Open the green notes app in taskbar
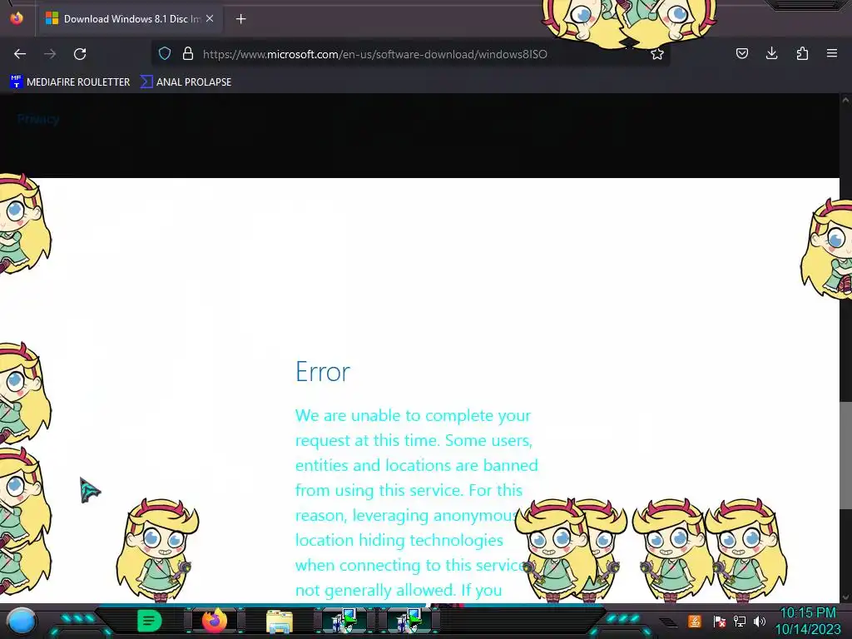Screen dimensions: 852x639 pyautogui.click(x=150, y=621)
